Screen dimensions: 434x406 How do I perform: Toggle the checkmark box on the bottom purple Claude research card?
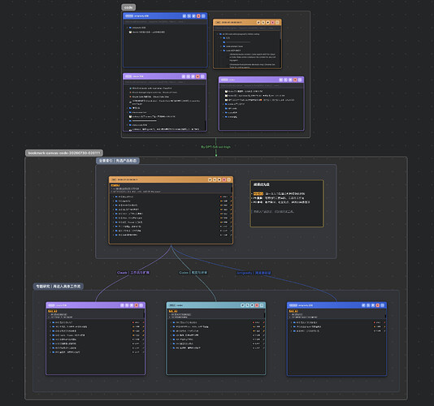(122, 305)
